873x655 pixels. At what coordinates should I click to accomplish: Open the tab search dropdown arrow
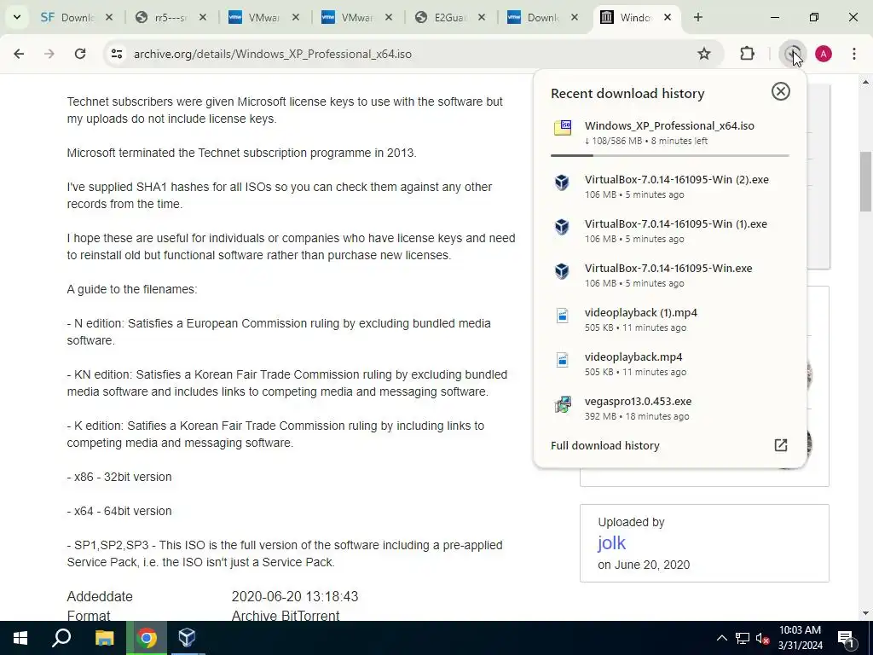17,17
